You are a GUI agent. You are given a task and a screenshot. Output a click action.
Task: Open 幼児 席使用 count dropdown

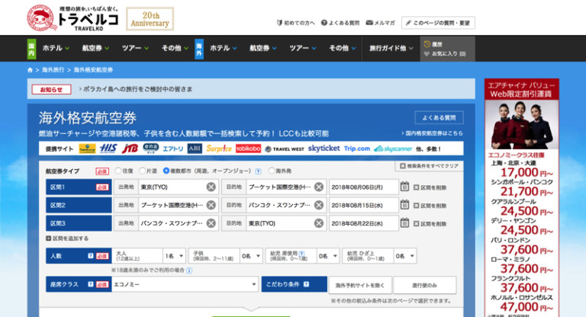pyautogui.click(x=328, y=256)
